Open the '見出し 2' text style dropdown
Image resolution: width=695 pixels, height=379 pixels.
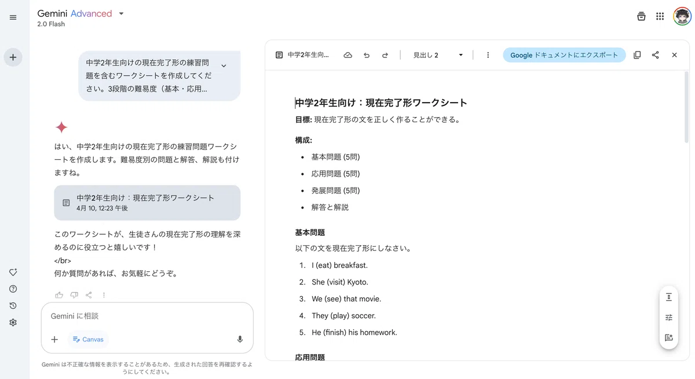[438, 55]
